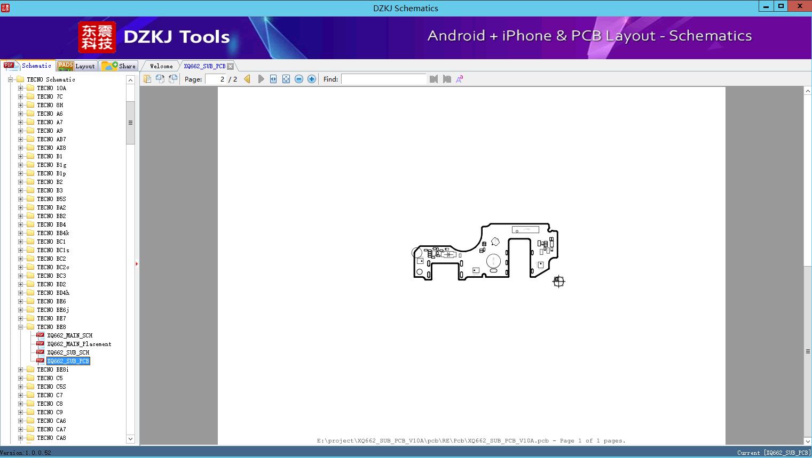Click the yellow previous page arrow
This screenshot has width=812, height=458.
coord(247,79)
